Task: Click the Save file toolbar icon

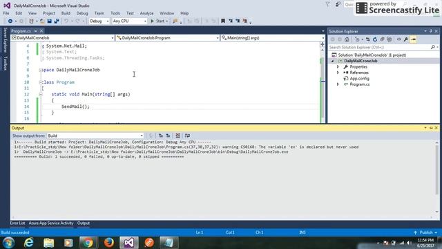Action: click(49, 21)
